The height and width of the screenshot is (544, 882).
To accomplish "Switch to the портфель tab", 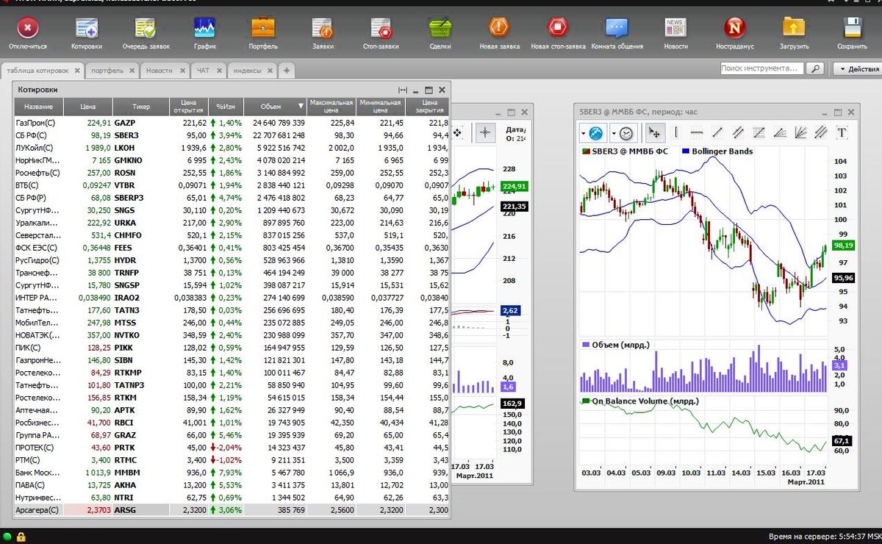I will 112,71.
